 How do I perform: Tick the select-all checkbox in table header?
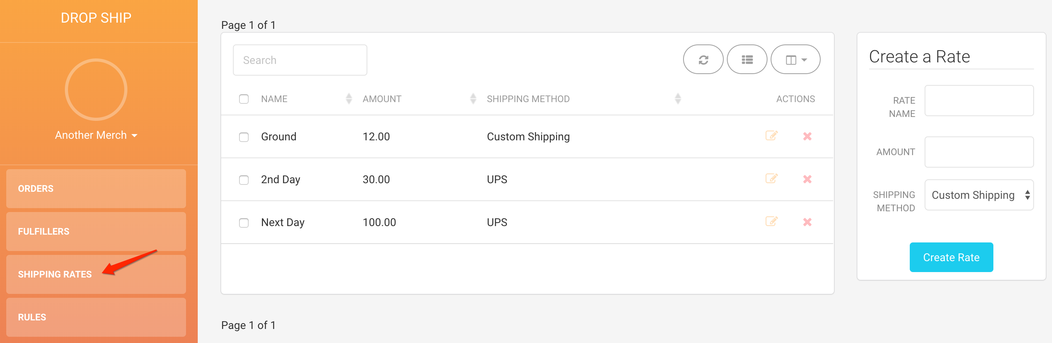(x=244, y=99)
